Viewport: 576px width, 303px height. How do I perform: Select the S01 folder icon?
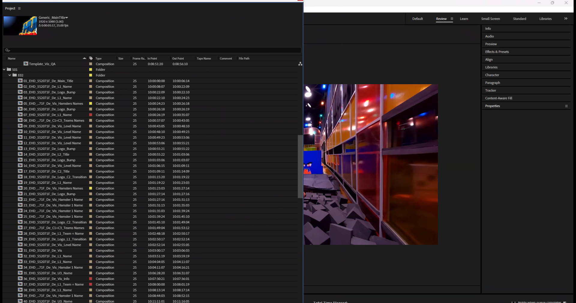(9, 69)
